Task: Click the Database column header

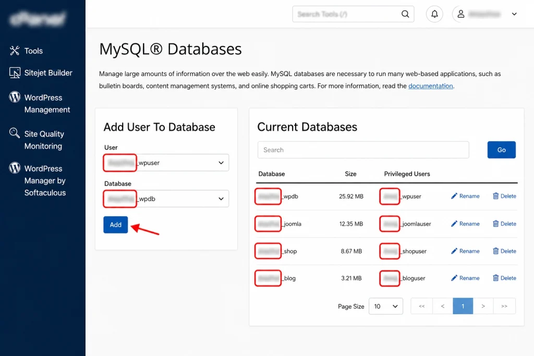Action: pyautogui.click(x=271, y=174)
